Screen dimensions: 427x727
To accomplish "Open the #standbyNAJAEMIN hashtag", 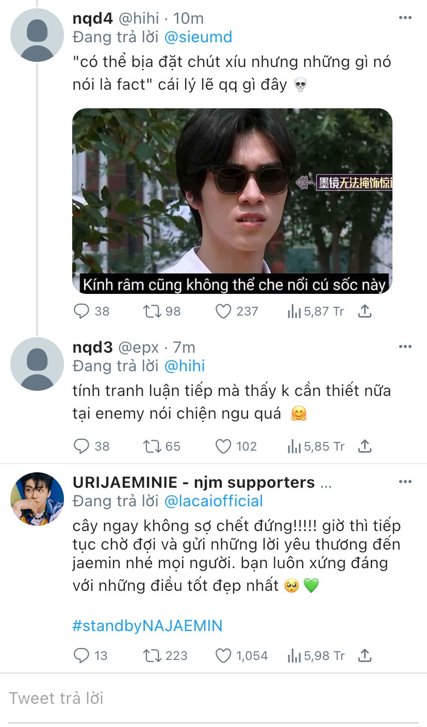I will 147,626.
